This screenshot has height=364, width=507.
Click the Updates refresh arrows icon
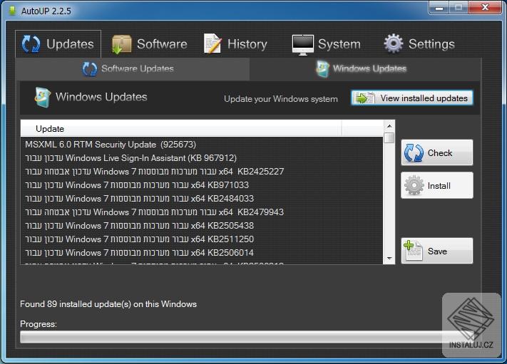point(31,44)
